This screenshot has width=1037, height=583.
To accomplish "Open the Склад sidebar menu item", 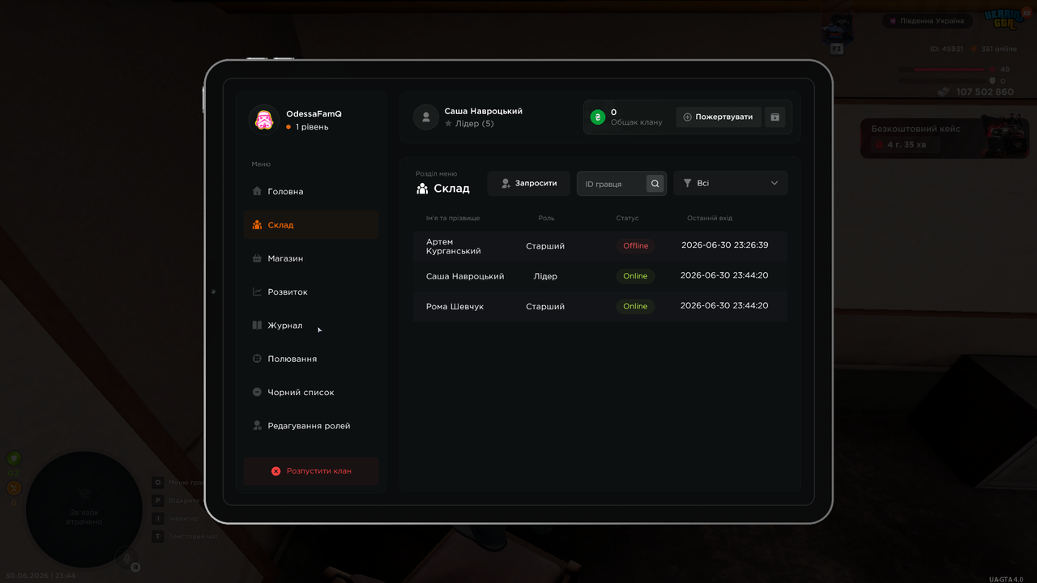I will 311,225.
